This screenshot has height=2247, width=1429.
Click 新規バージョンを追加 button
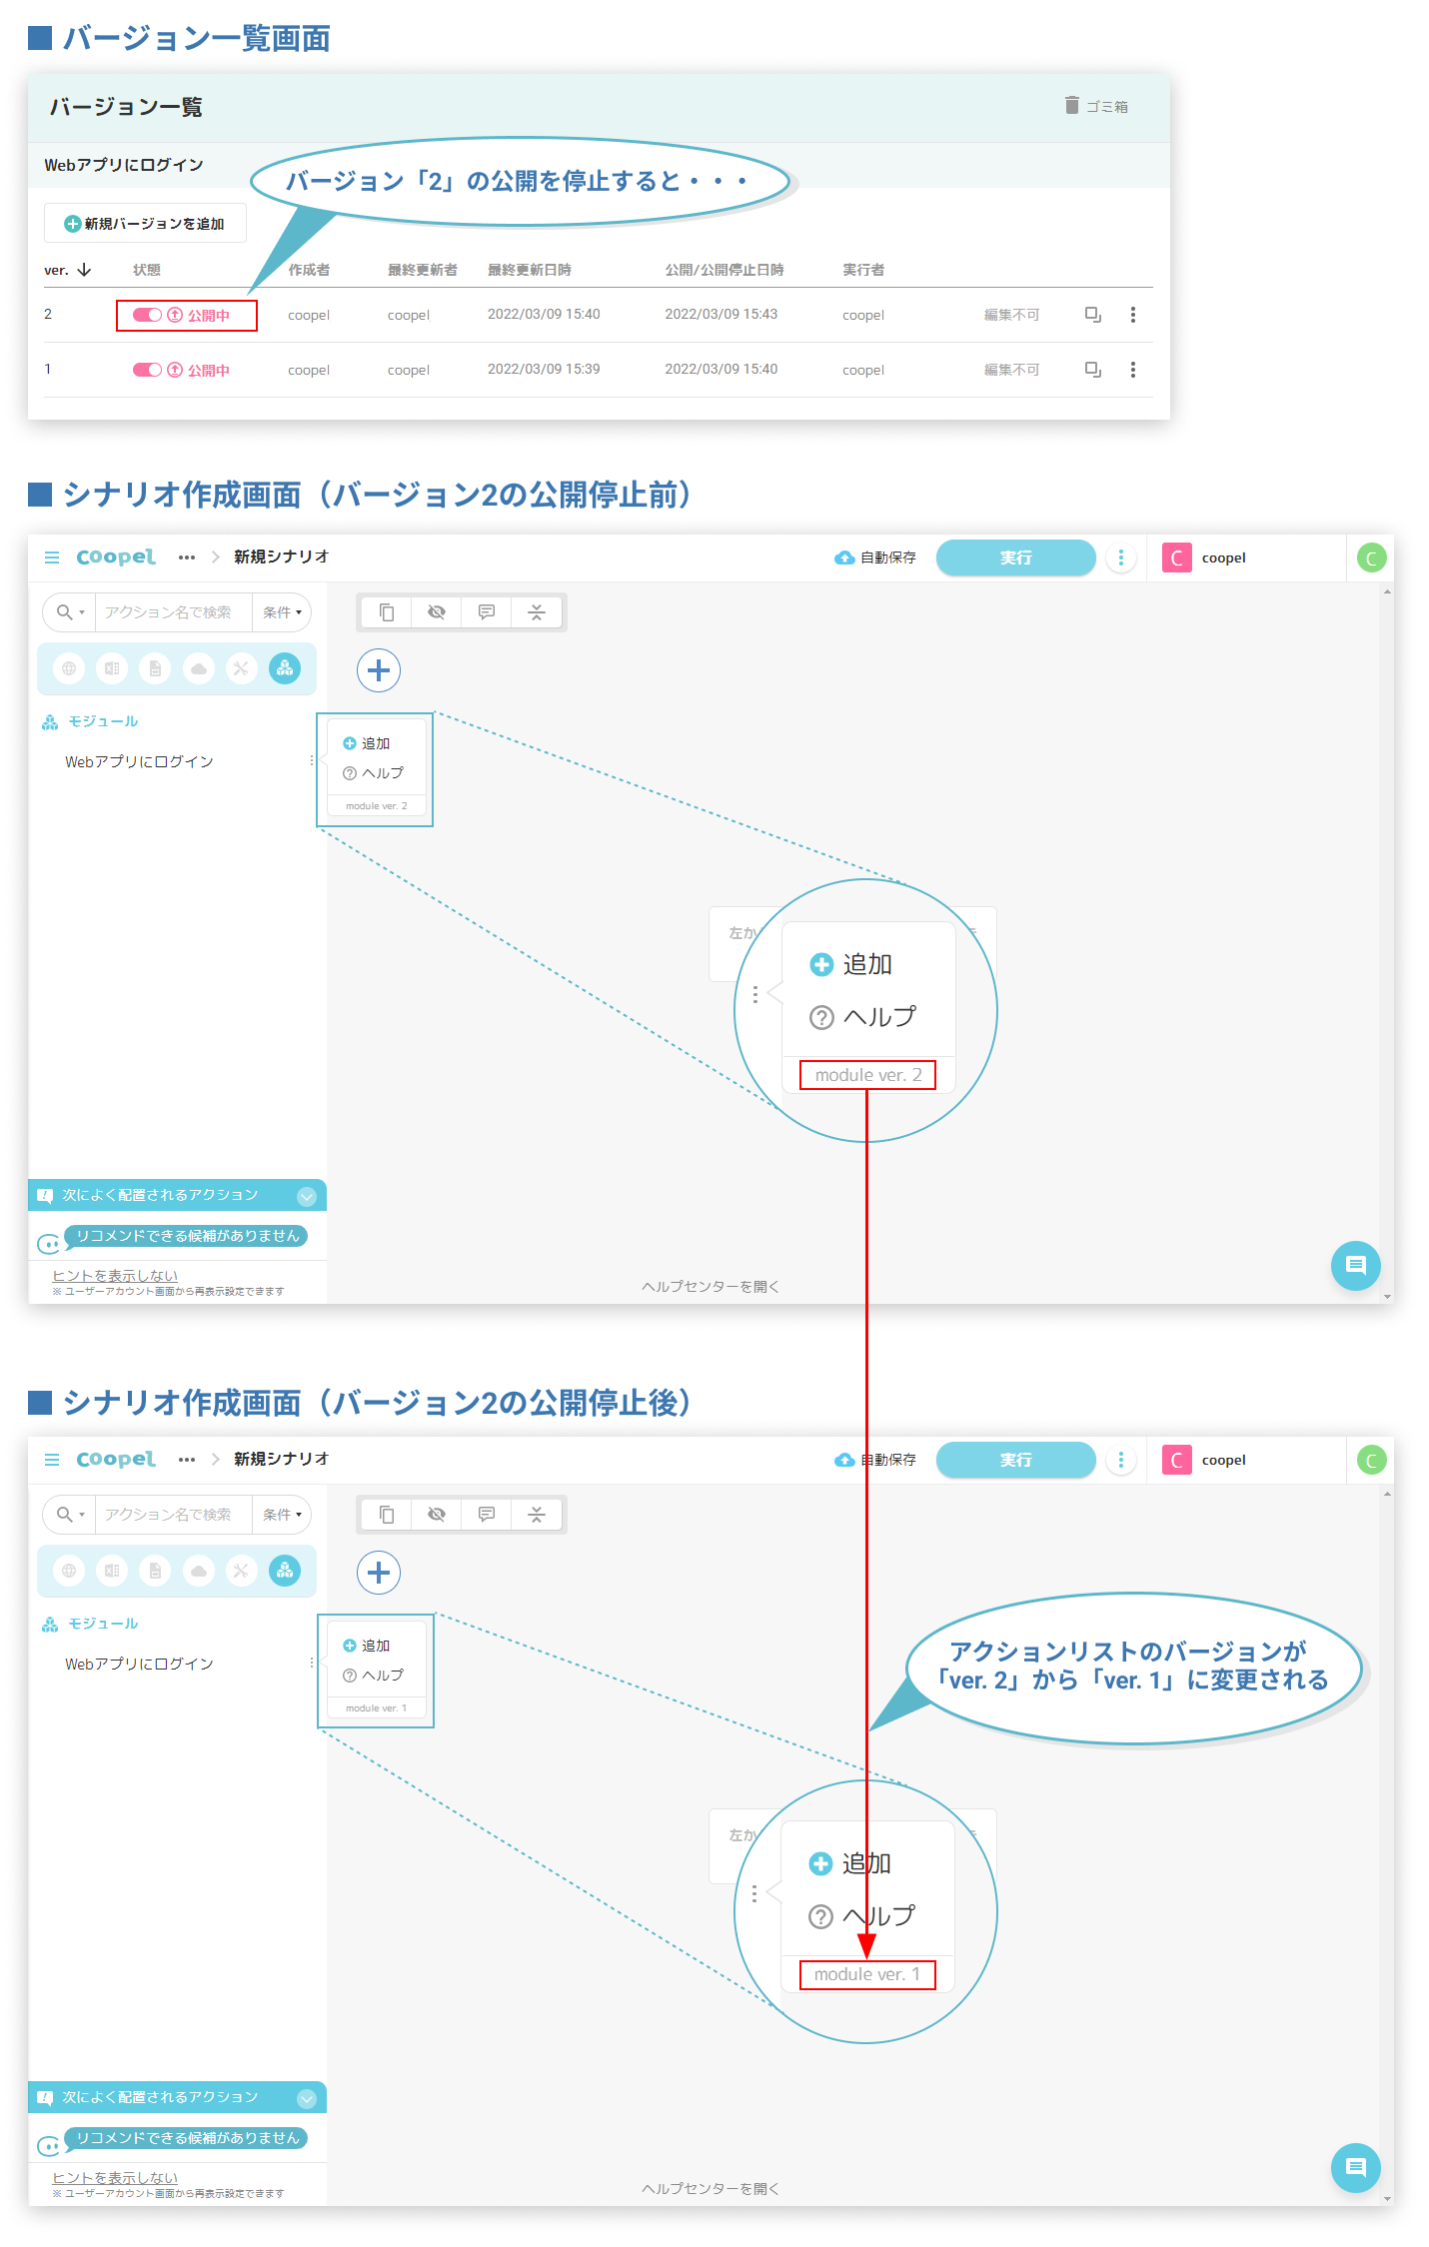(x=145, y=224)
